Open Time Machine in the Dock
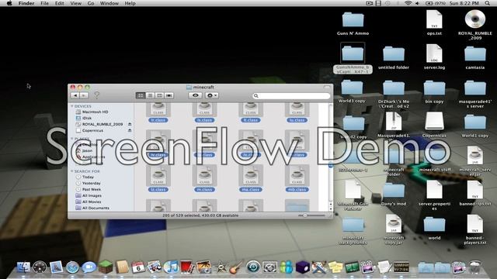Image resolution: width=497 pixels, height=279 pixels. 253,267
